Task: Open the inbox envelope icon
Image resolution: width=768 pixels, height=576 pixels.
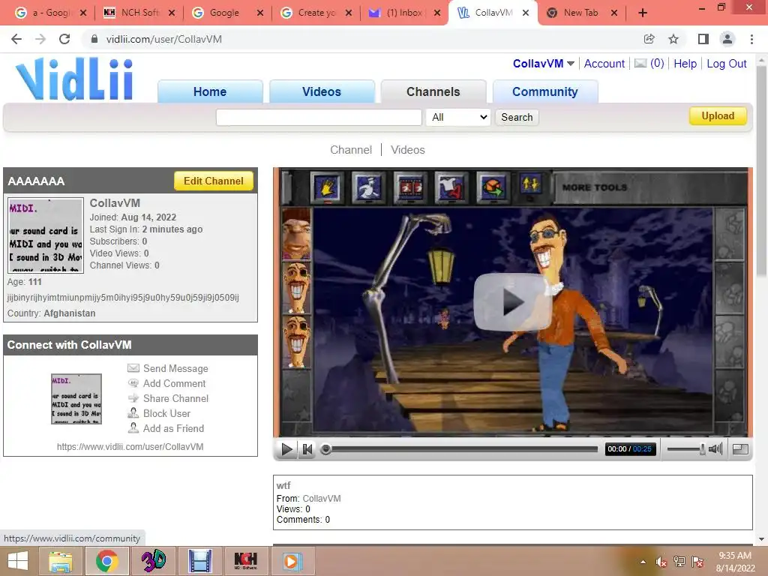Action: tap(640, 63)
